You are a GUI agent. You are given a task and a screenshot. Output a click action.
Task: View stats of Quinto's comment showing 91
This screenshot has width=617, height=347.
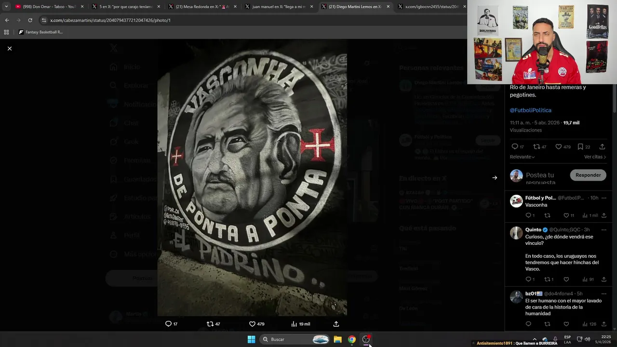pos(586,279)
